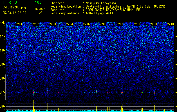Image resolution: width=177 pixels, height=112 pixels.
Task: Click the Observer label
Action: point(57,3)
